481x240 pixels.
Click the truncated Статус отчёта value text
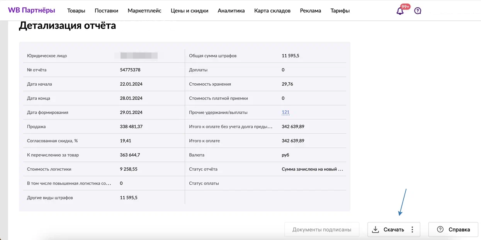(312, 169)
